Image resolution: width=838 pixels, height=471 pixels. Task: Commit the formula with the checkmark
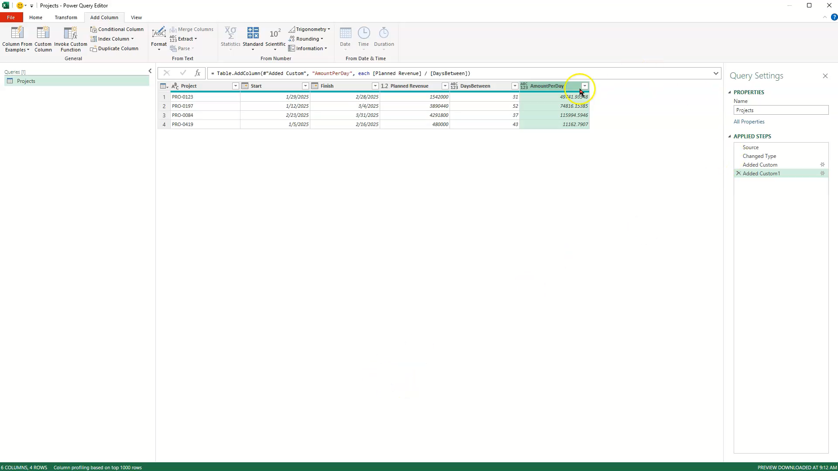183,73
